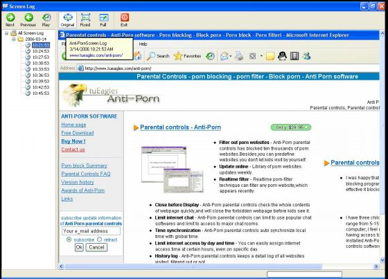Image resolution: width=388 pixels, height=279 pixels.
Task: Select the 10:39:53 log entry
Action: (x=41, y=81)
